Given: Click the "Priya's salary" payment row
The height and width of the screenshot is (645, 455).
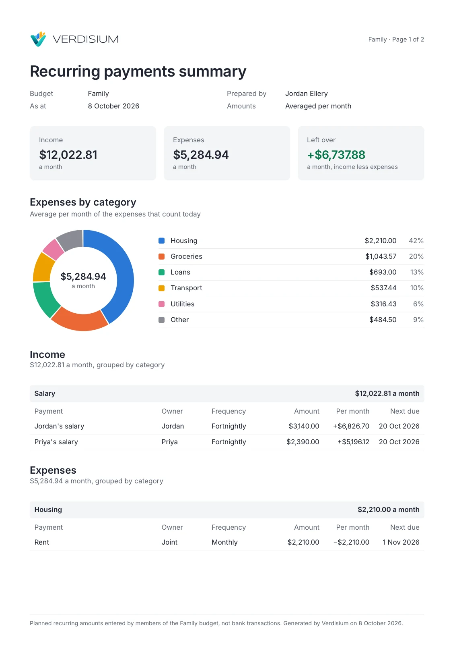Looking at the screenshot, I should coord(227,442).
